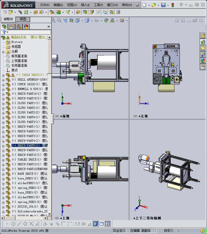The image size is (207, 234).
Task: Click the Show Hidden Components icon
Action: [x=52, y=12]
